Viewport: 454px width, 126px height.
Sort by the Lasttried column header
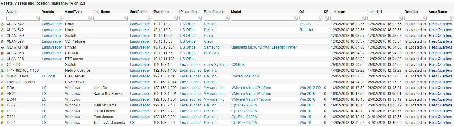(x=375, y=12)
